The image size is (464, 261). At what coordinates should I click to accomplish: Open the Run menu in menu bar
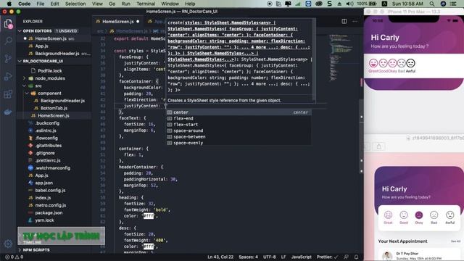(x=125, y=4)
